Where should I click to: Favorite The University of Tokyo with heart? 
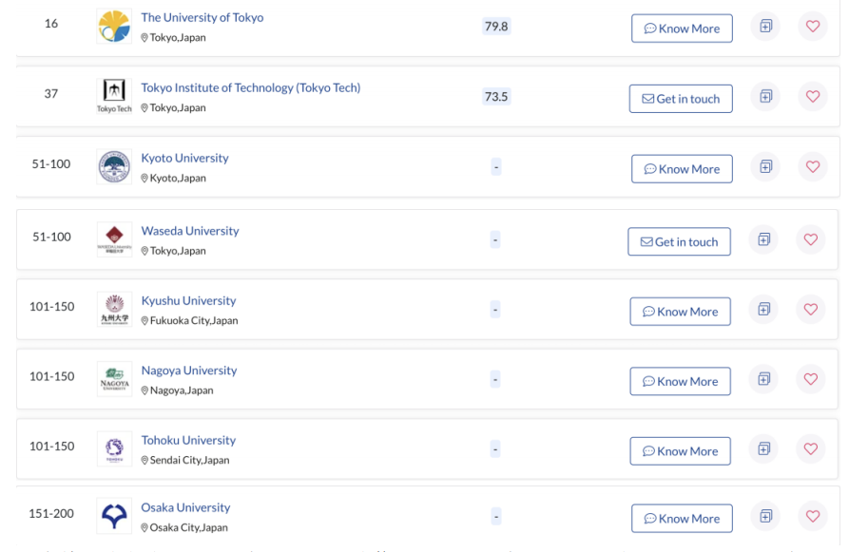coord(813,26)
